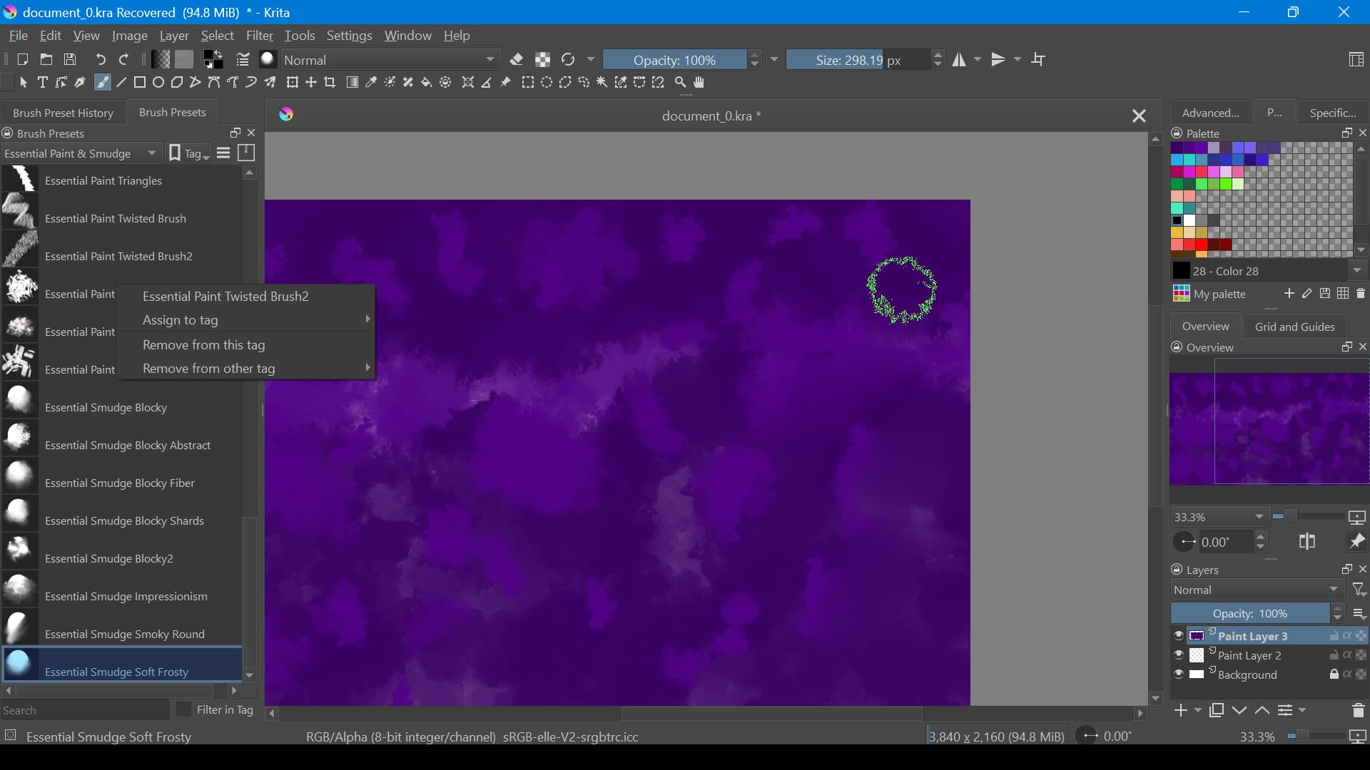Switch to Grid and Guides tab
Viewport: 1370px width, 770px height.
coord(1294,327)
